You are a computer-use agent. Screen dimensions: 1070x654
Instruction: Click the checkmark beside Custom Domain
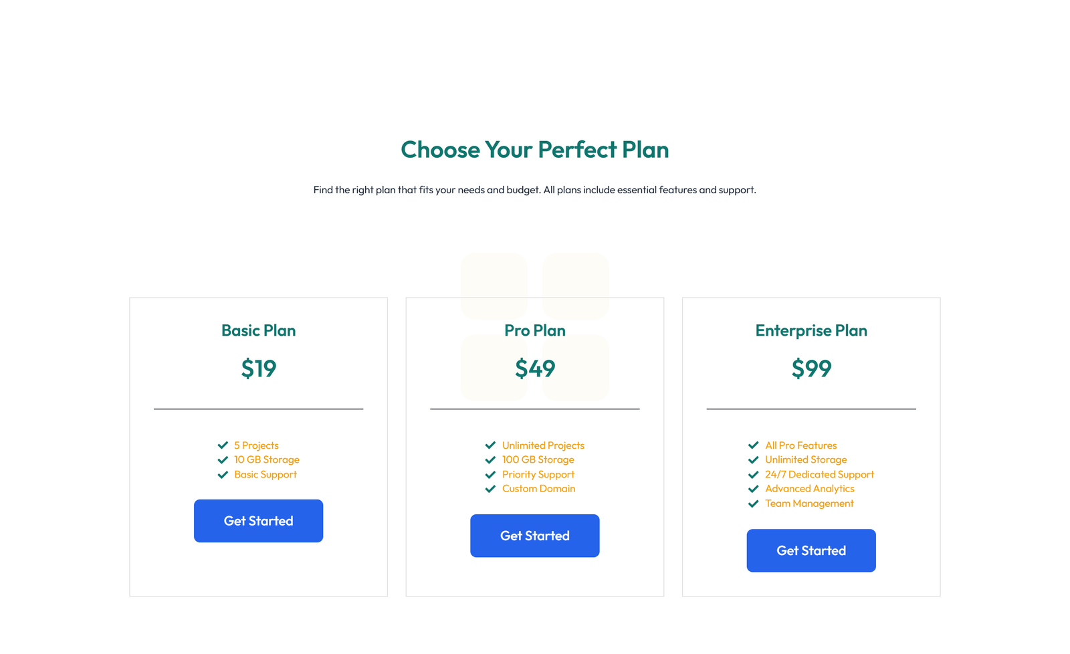coord(490,489)
